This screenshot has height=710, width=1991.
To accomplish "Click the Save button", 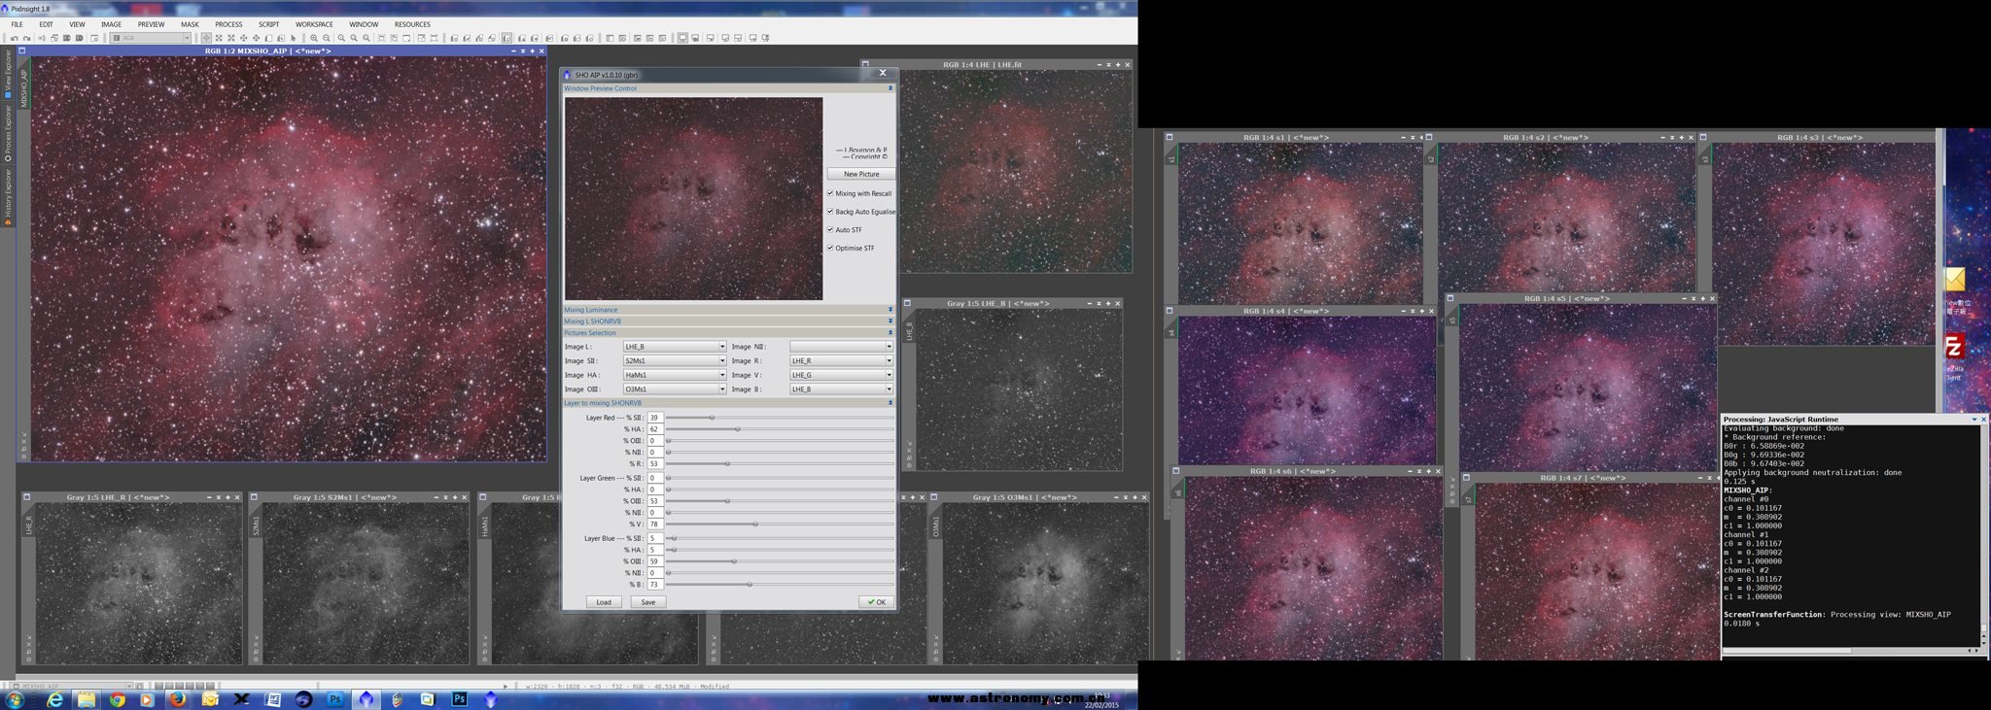I will coord(648,602).
